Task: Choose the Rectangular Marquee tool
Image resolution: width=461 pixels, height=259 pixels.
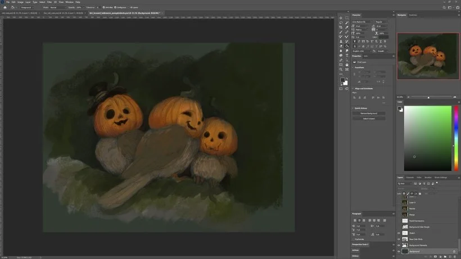Action: [347, 18]
